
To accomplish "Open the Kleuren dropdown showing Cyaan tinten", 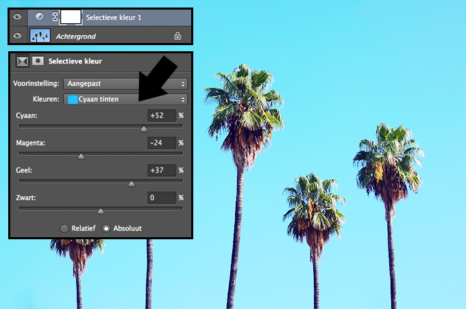I will (x=125, y=99).
